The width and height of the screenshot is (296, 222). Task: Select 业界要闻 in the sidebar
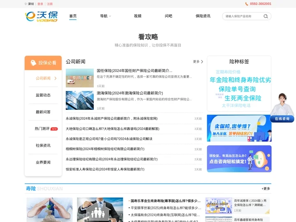[x=43, y=162]
